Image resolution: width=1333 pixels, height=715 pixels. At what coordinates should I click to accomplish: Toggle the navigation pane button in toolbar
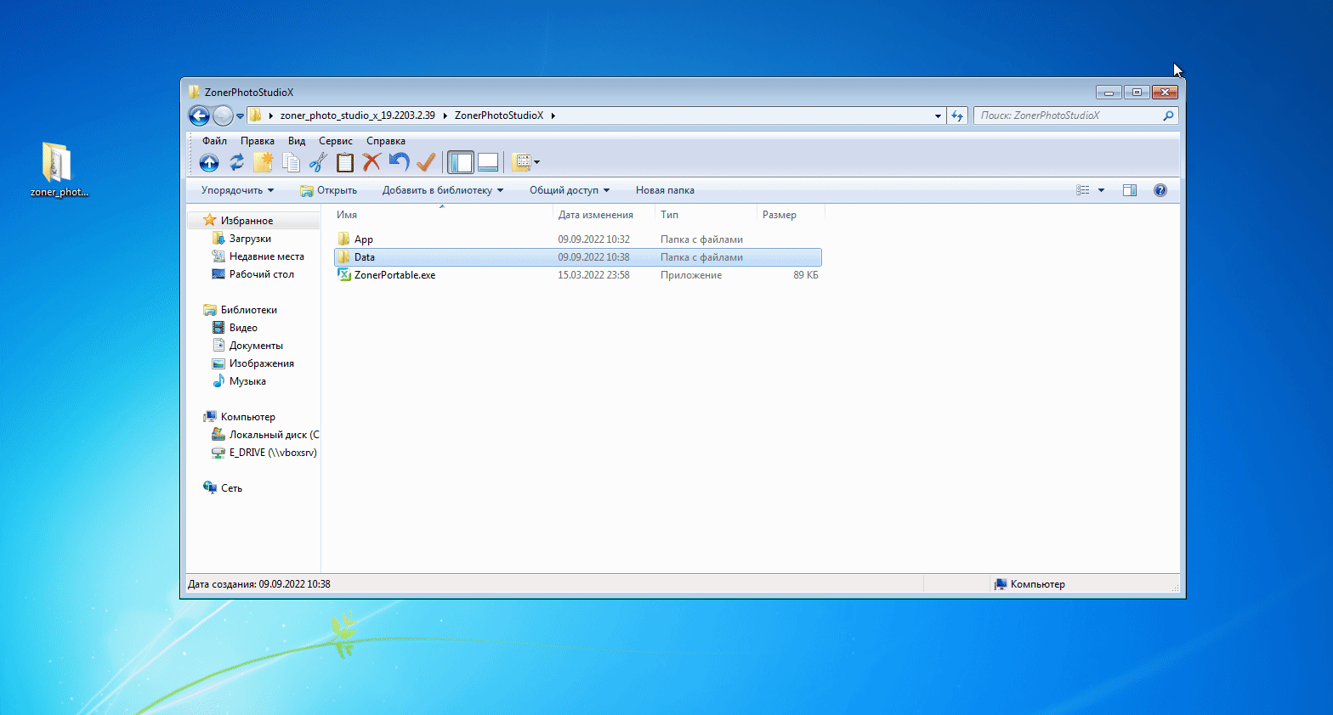click(x=461, y=162)
